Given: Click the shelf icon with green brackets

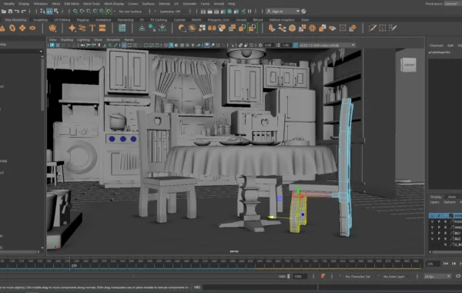Looking at the screenshot, I should [x=253, y=28].
